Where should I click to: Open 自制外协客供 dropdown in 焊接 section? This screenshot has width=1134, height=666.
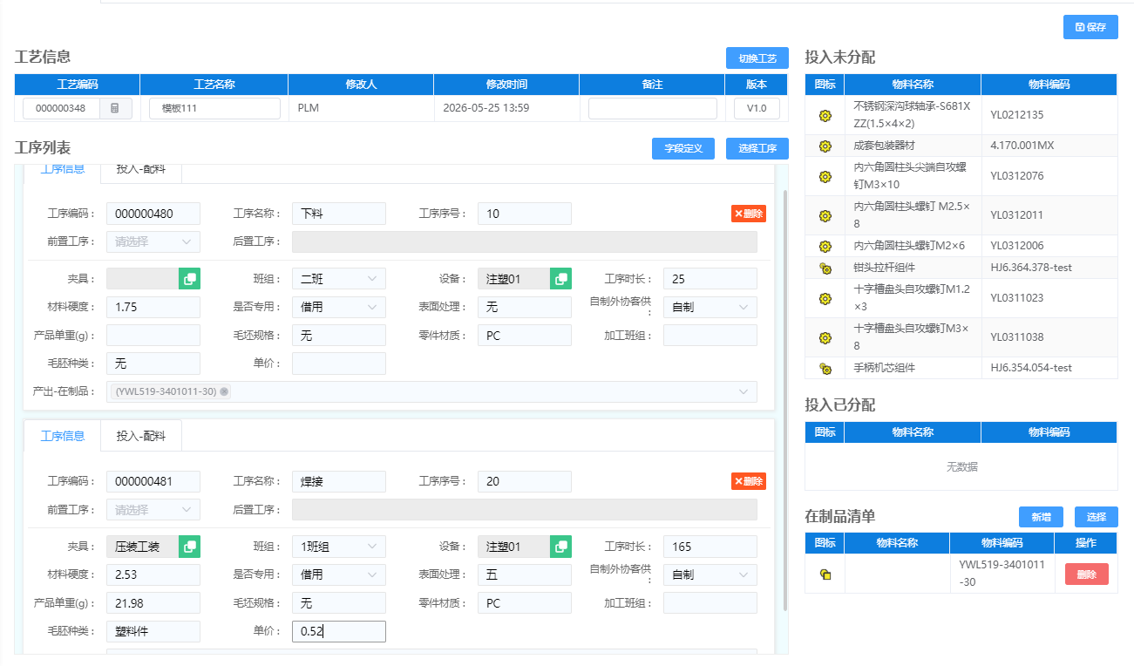point(710,574)
